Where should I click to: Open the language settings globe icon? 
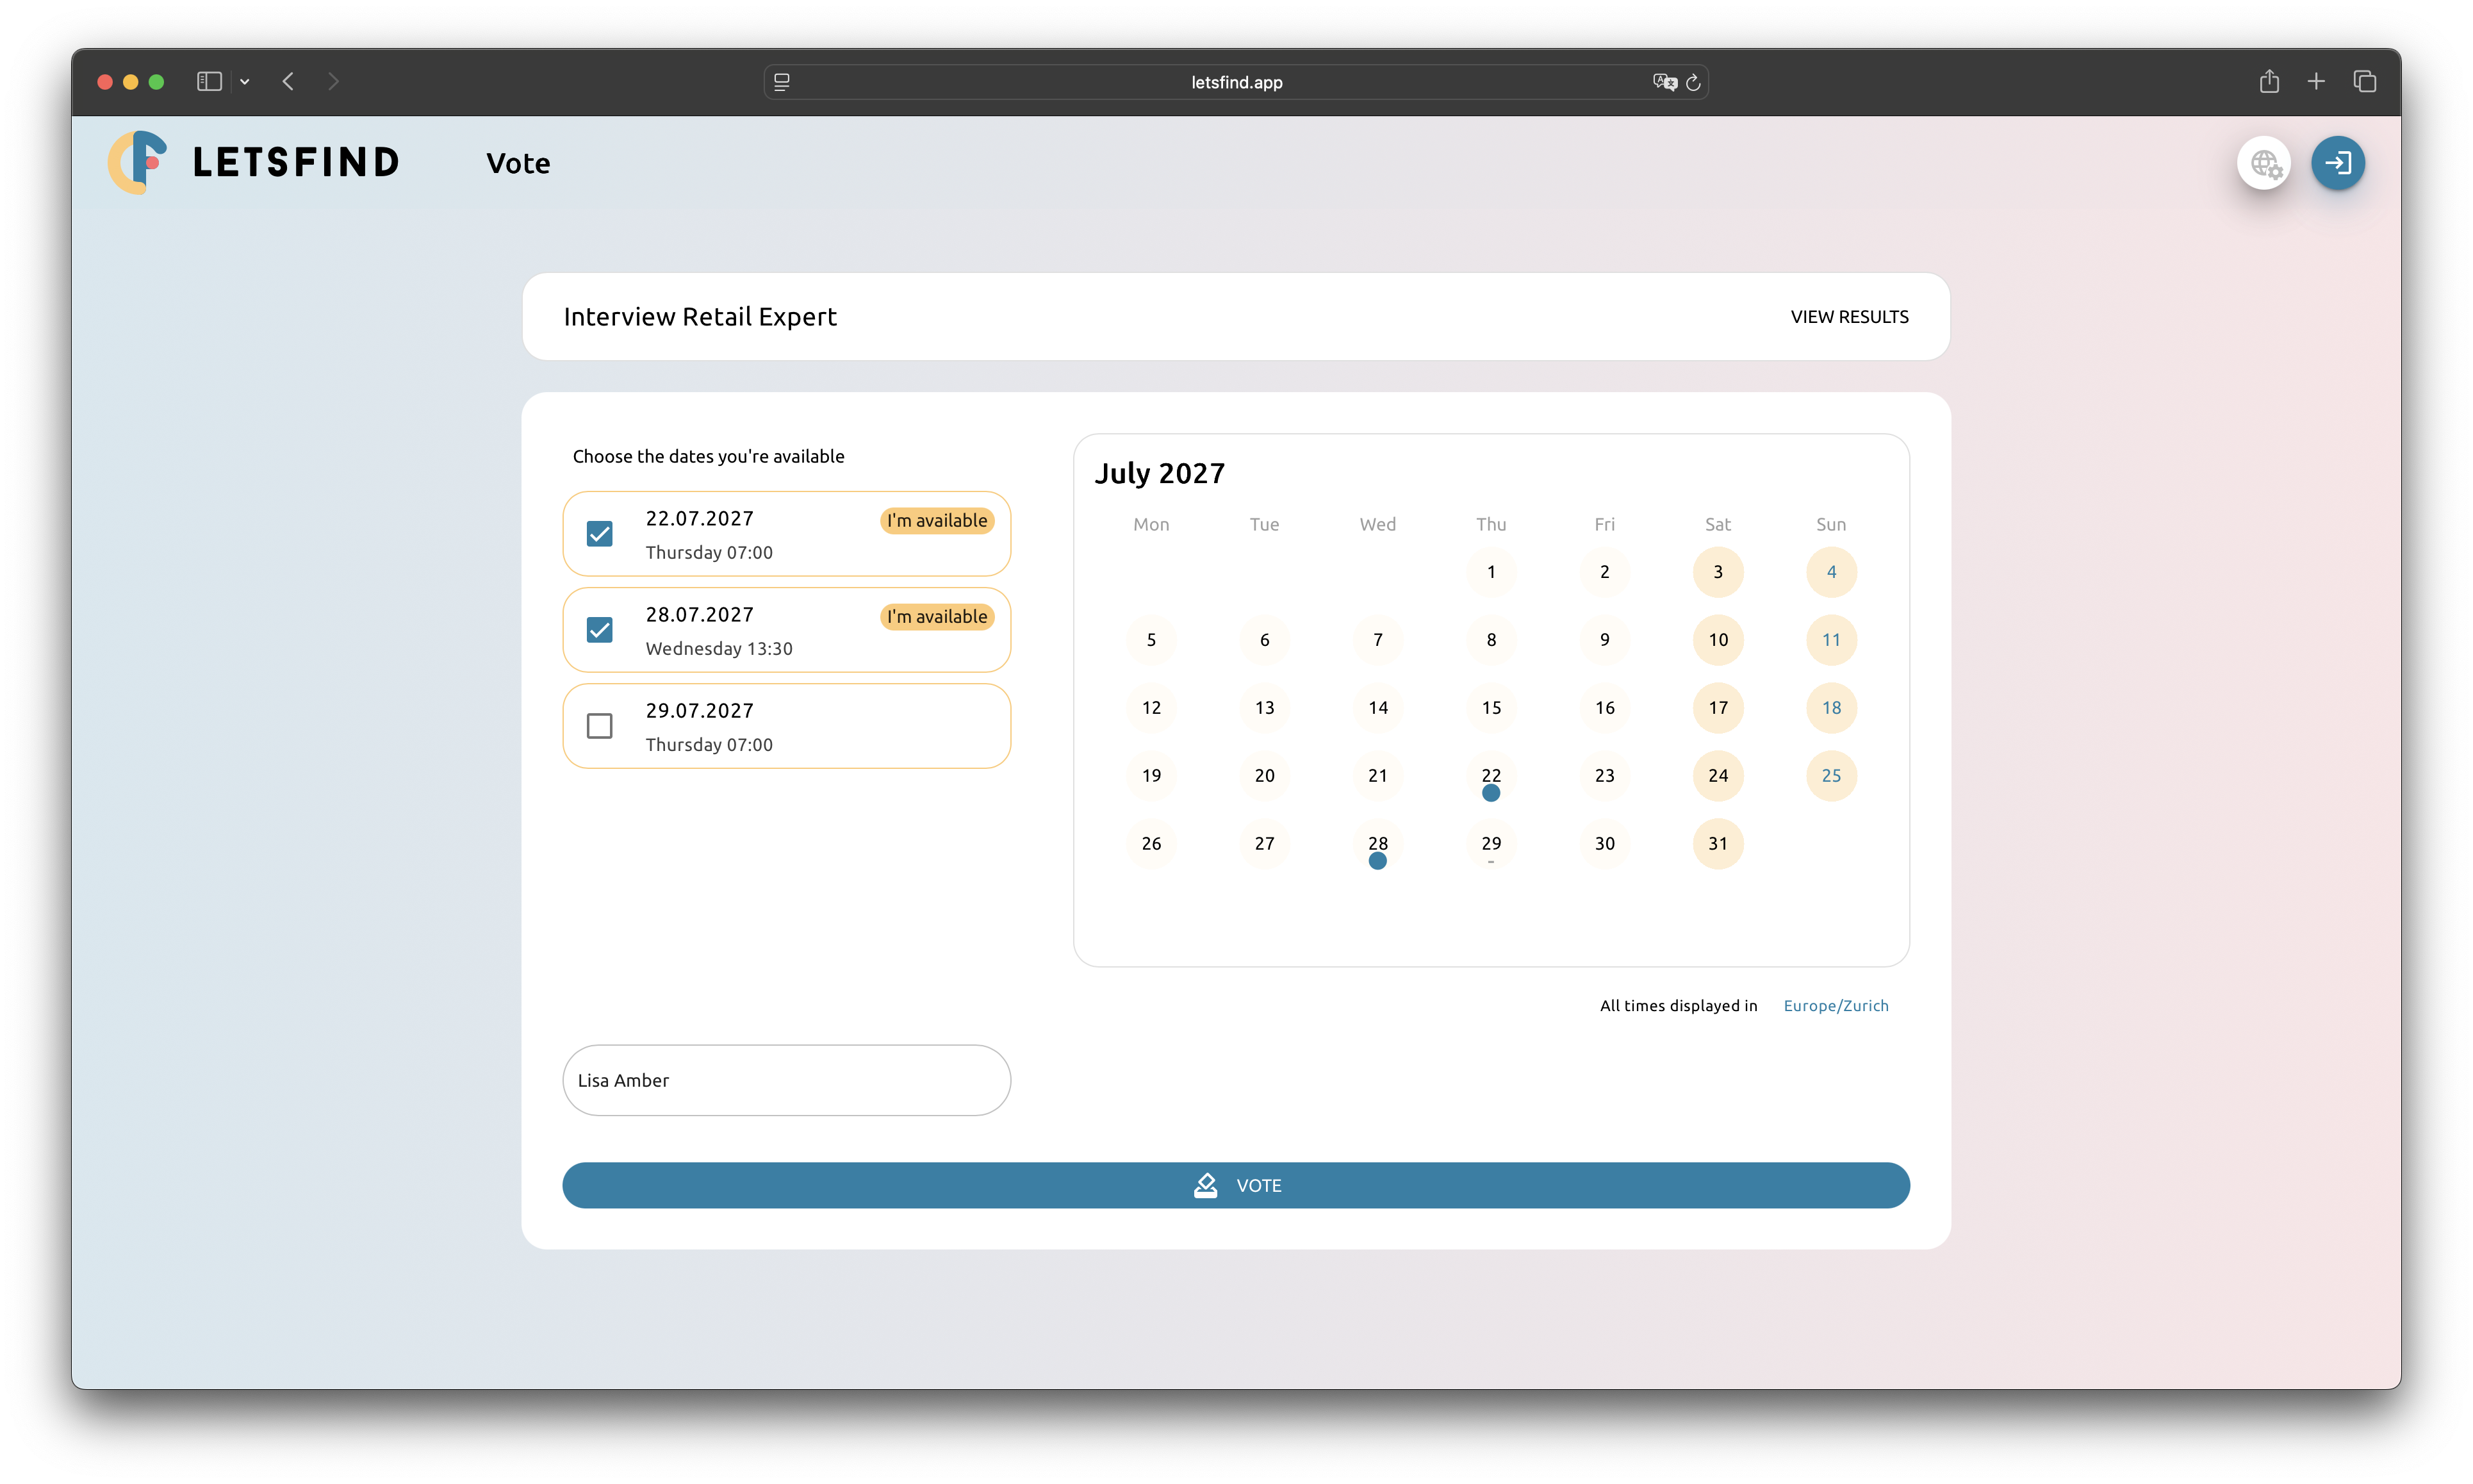2264,163
